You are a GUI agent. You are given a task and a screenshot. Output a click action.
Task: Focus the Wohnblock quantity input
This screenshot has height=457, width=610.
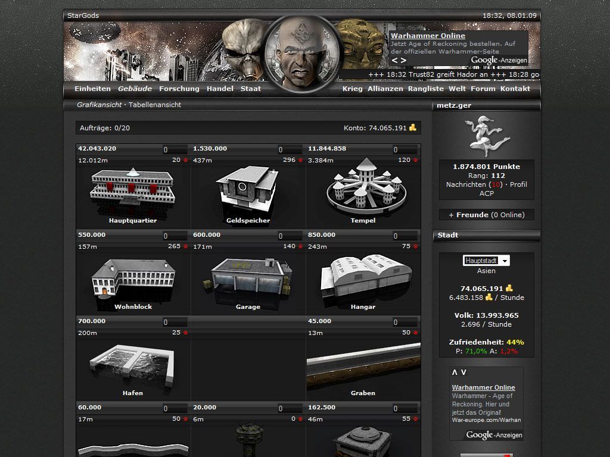coord(175,236)
